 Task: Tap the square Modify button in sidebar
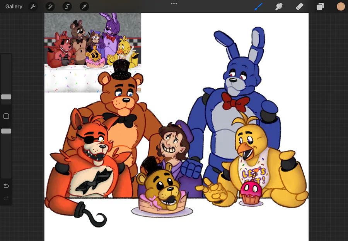pos(6,116)
